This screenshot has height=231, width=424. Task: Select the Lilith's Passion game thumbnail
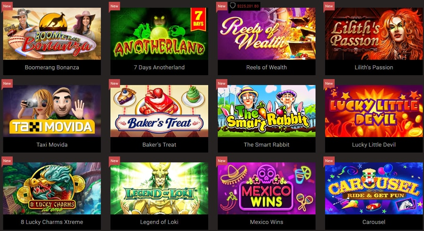tap(374, 34)
